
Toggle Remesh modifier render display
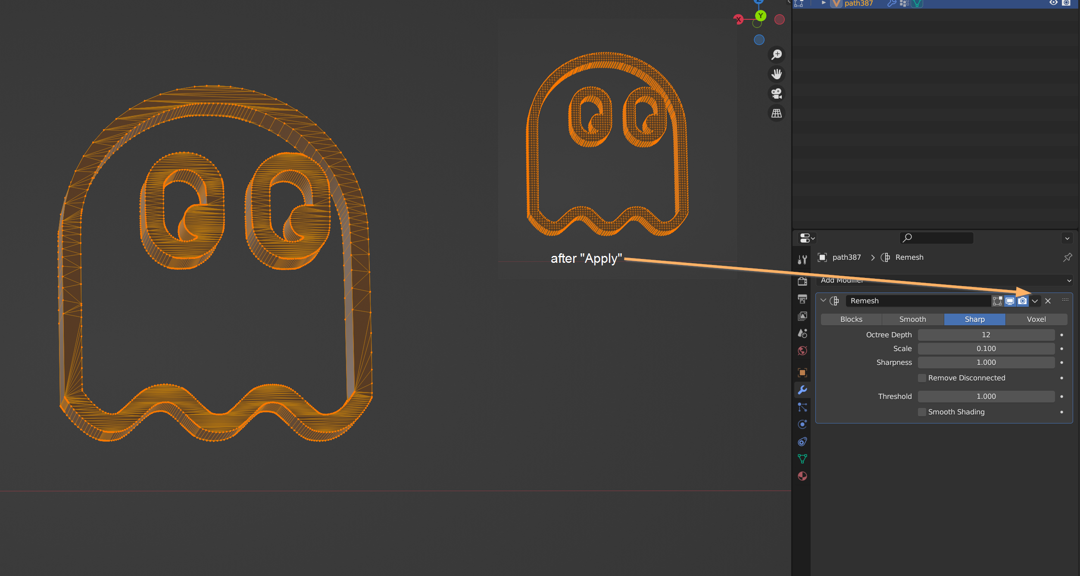click(1022, 301)
